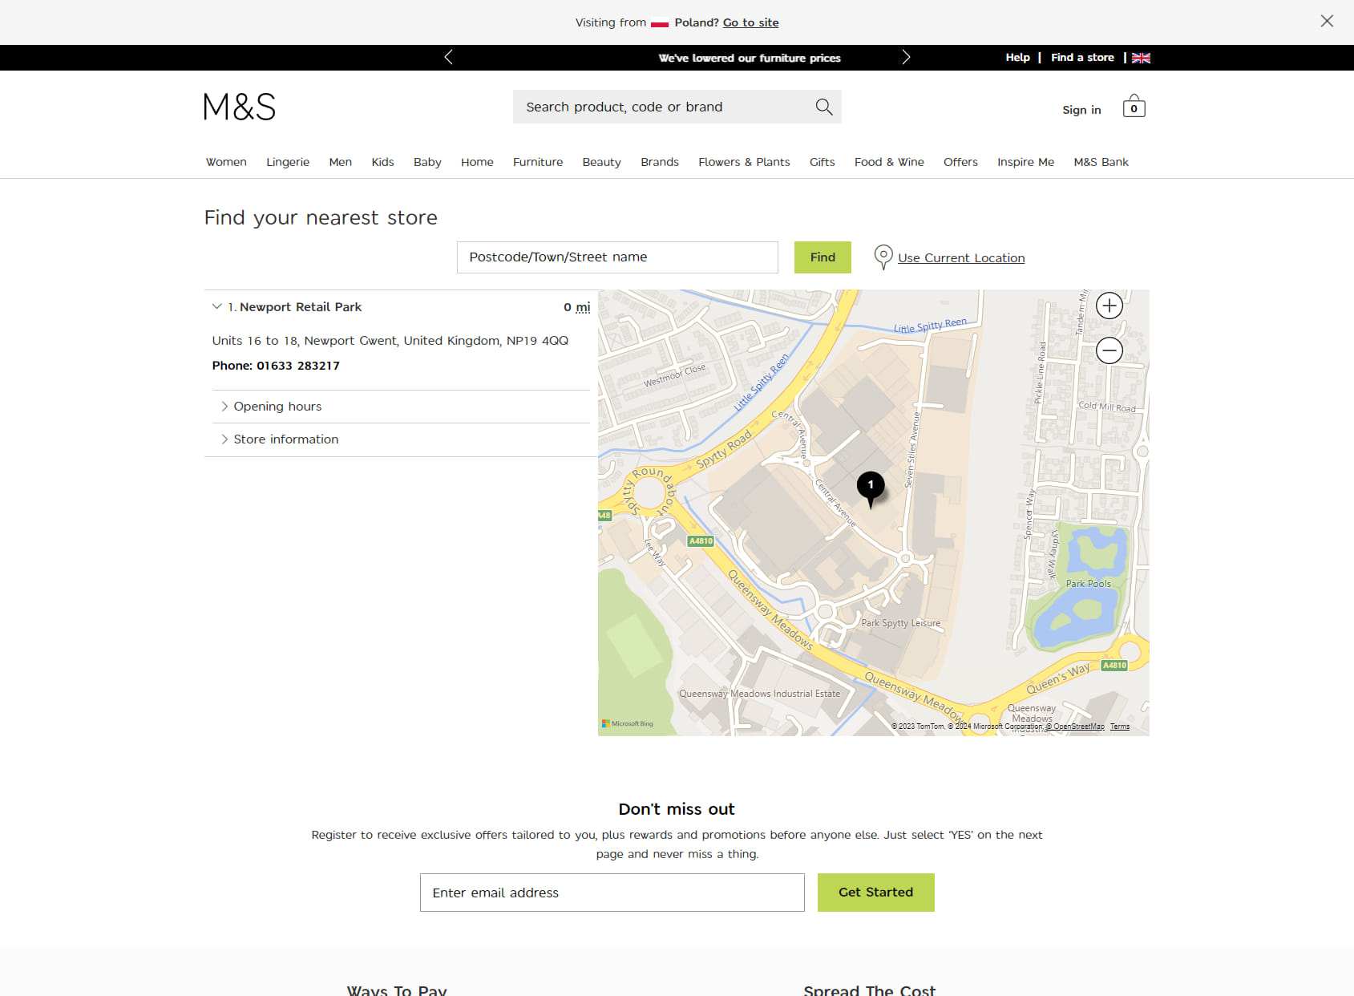Click furniture prices promo message
The width and height of the screenshot is (1354, 996).
pyautogui.click(x=750, y=58)
